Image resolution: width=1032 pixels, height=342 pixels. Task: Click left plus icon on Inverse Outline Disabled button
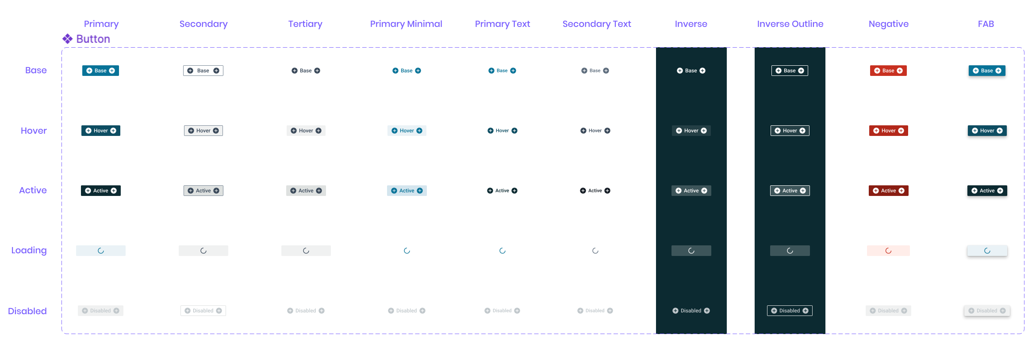(x=774, y=311)
